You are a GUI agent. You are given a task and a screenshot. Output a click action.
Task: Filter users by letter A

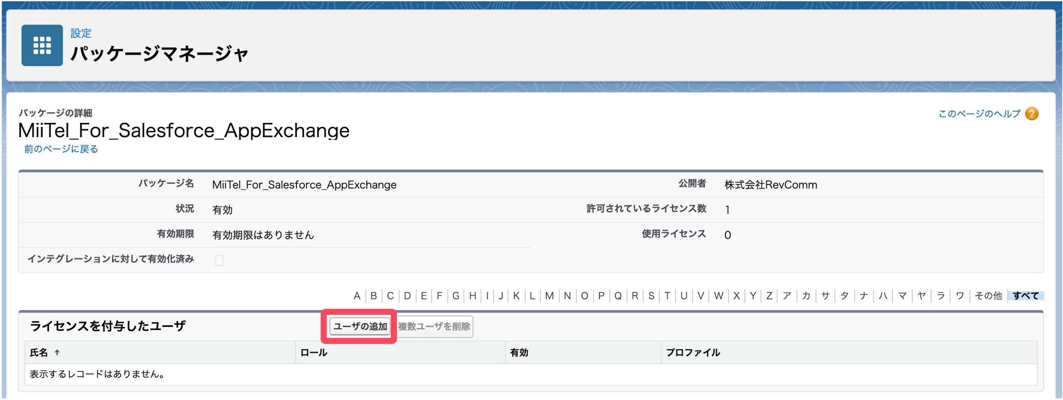coord(357,296)
